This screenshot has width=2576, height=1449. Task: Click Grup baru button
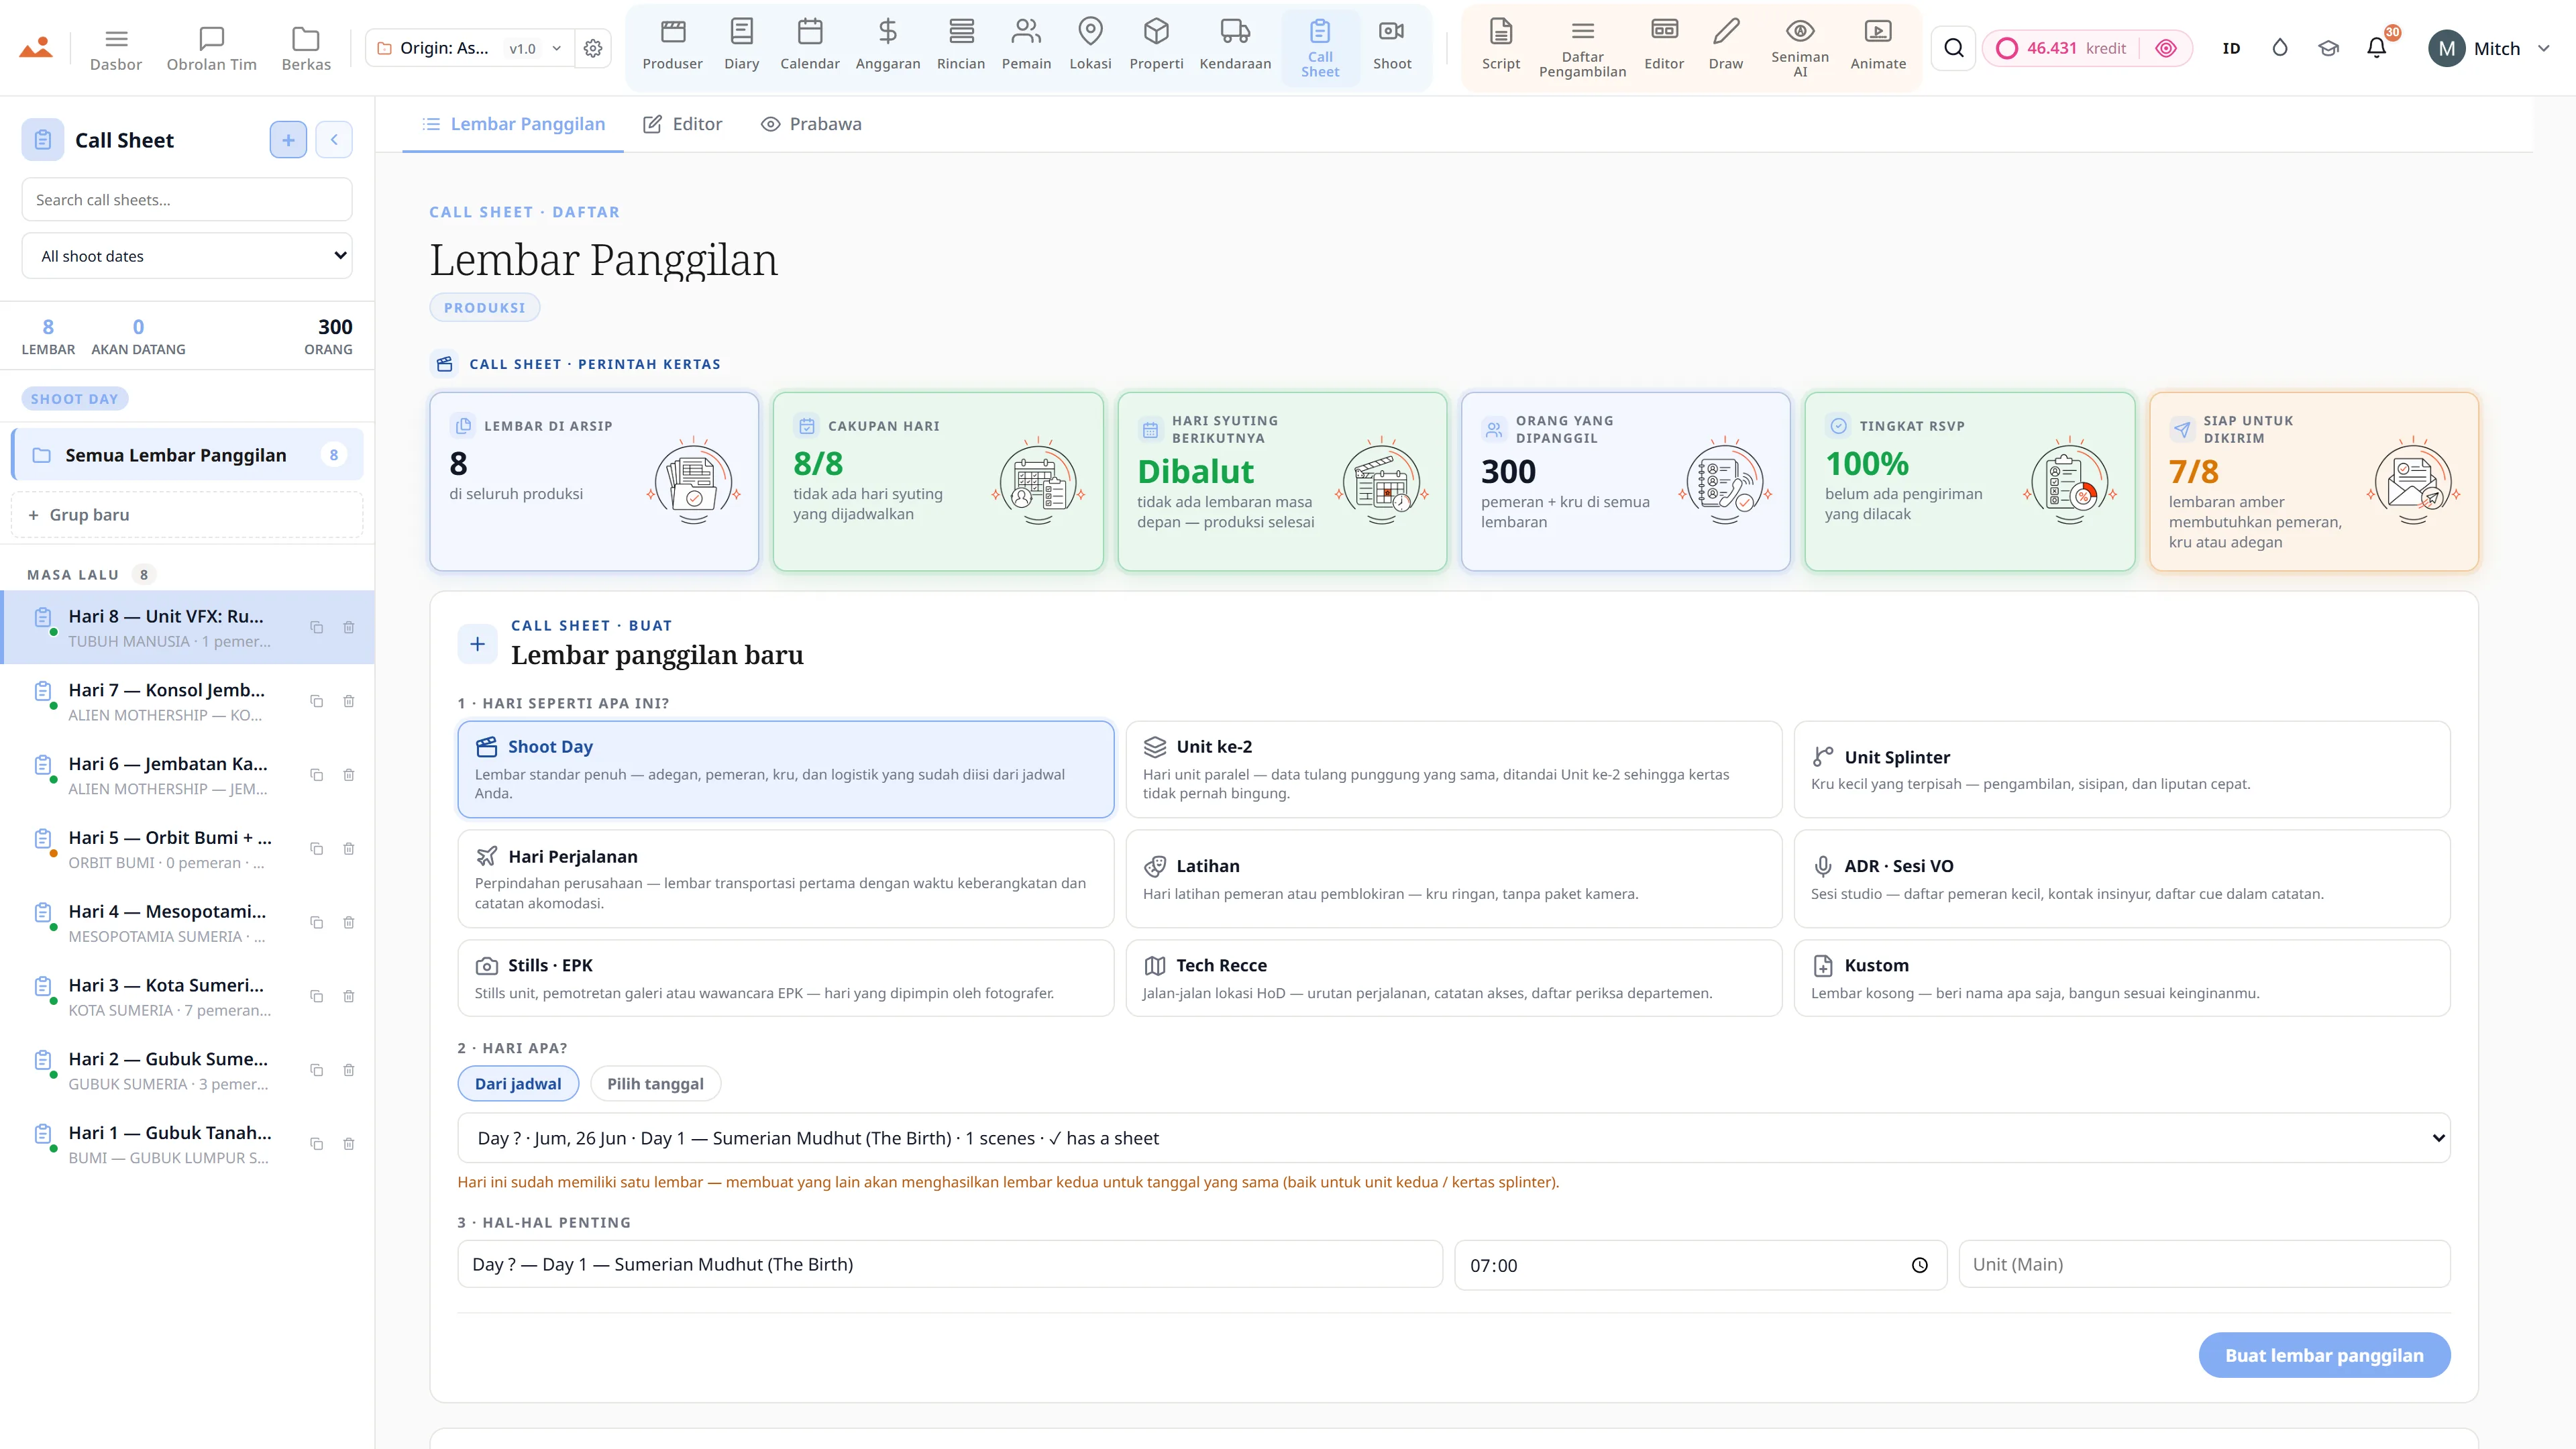tap(187, 515)
